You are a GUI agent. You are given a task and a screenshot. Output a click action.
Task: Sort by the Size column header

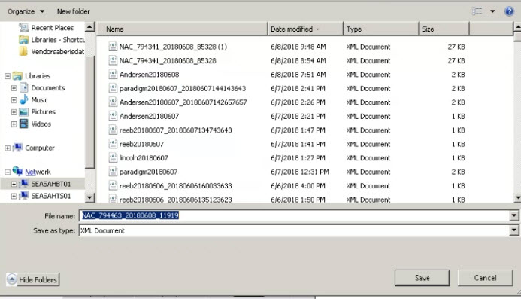pos(444,29)
